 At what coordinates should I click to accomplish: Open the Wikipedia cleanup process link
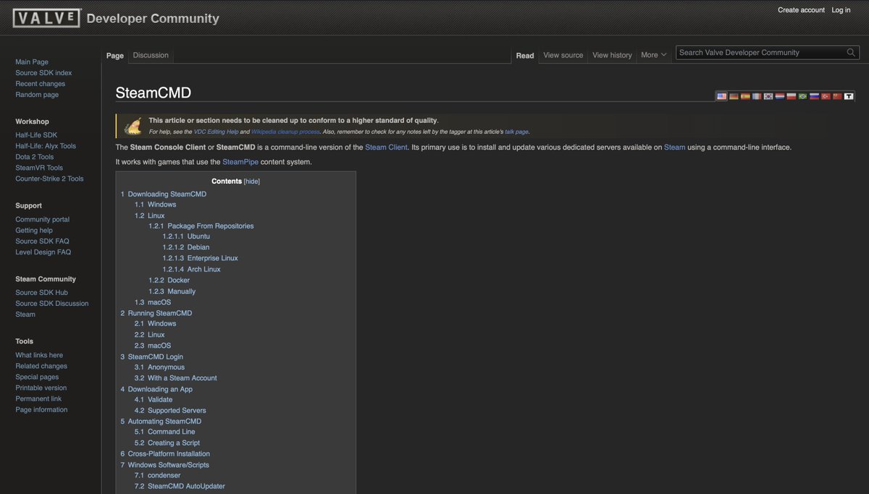(x=285, y=132)
